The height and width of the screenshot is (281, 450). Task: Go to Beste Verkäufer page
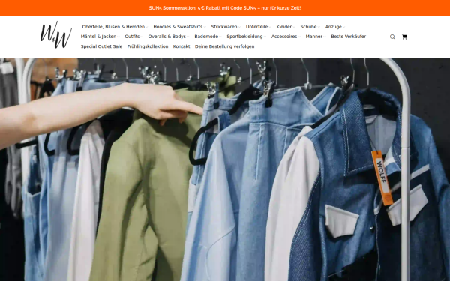pos(349,37)
